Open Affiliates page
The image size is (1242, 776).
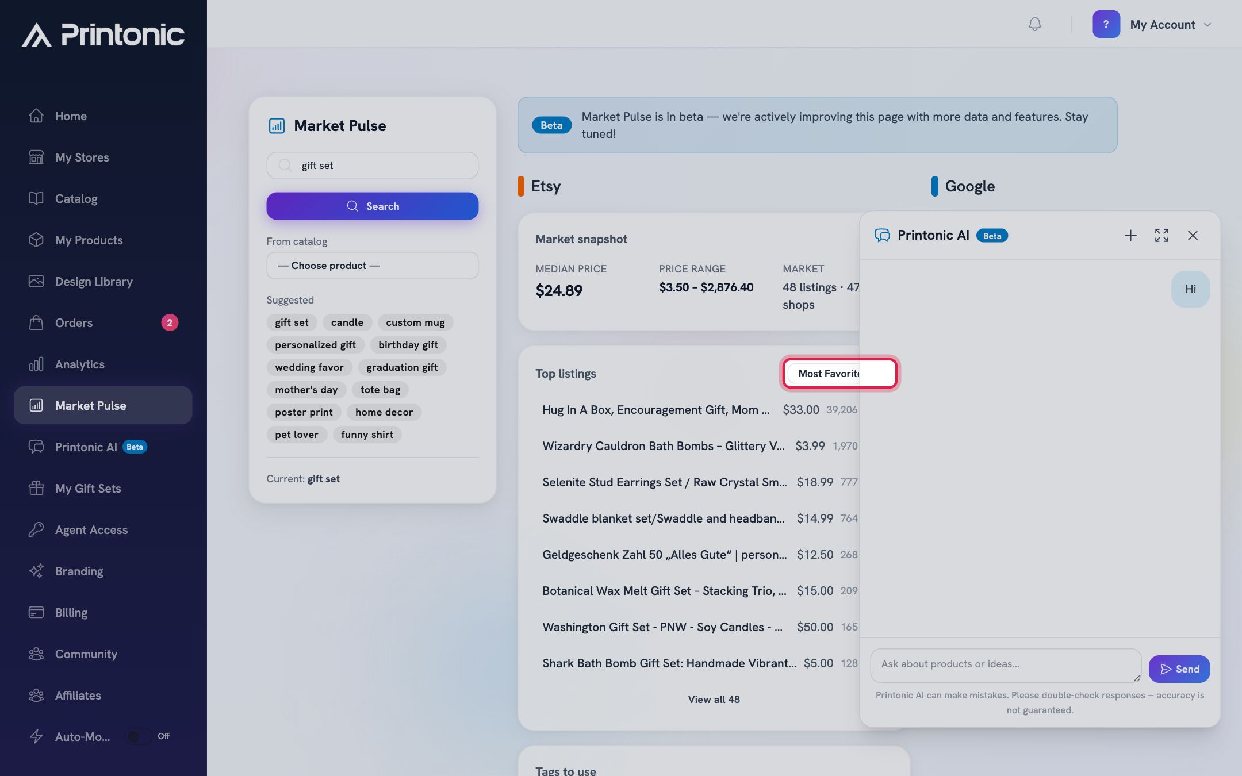(x=103, y=696)
